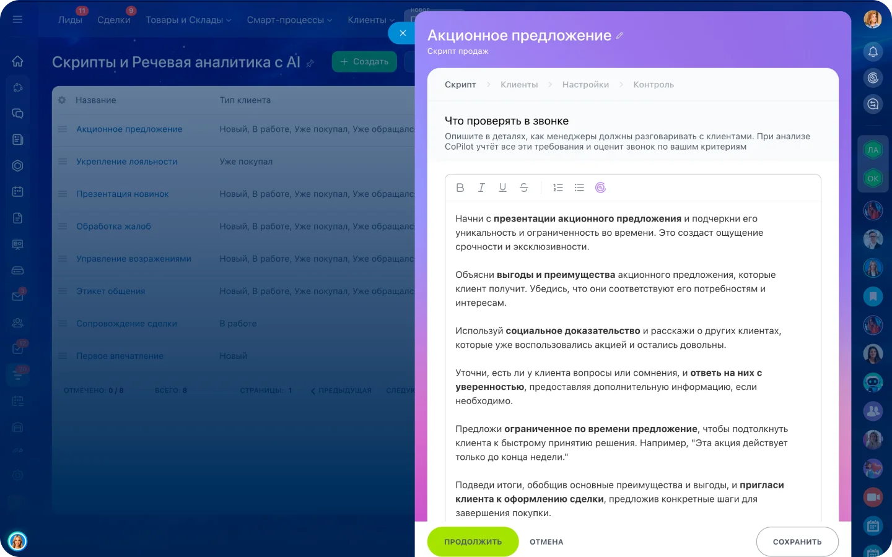Open the purple CoPilot AI editor tool
892x557 pixels.
[x=600, y=188]
